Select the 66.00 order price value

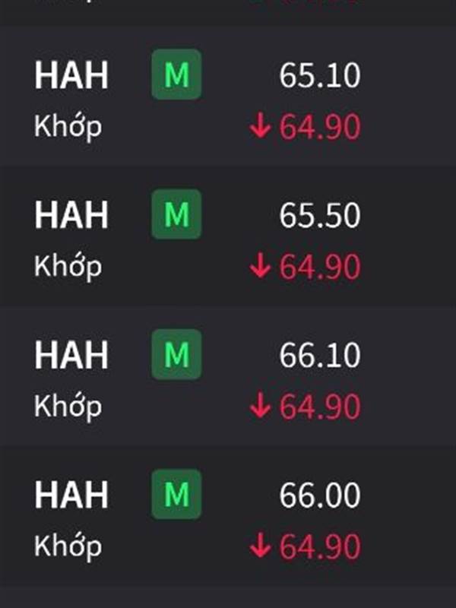[x=320, y=496]
